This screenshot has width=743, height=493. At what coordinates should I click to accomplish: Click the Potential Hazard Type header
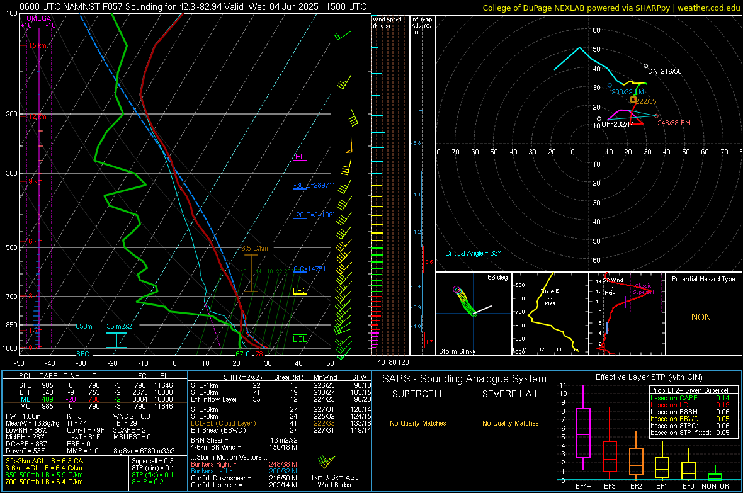703,279
